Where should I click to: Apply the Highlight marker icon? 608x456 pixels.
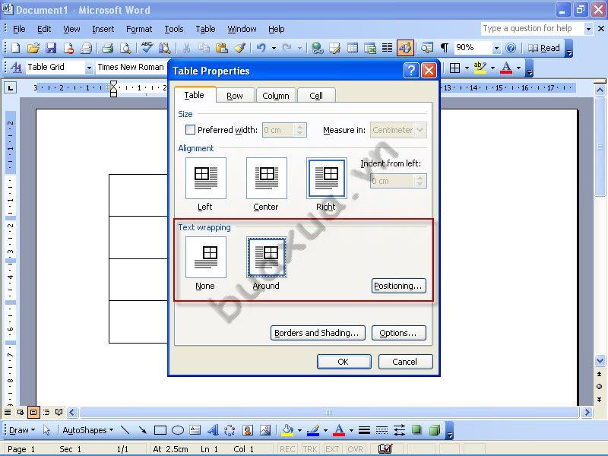pyautogui.click(x=480, y=68)
